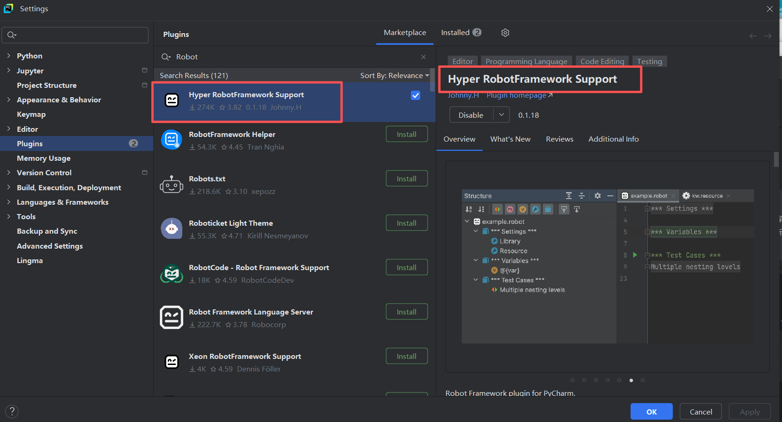Click the Version Control project-level icon

click(x=144, y=172)
